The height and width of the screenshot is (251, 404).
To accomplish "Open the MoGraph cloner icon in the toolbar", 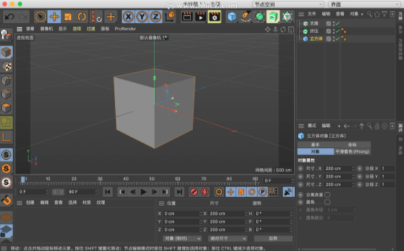I will tap(287, 17).
